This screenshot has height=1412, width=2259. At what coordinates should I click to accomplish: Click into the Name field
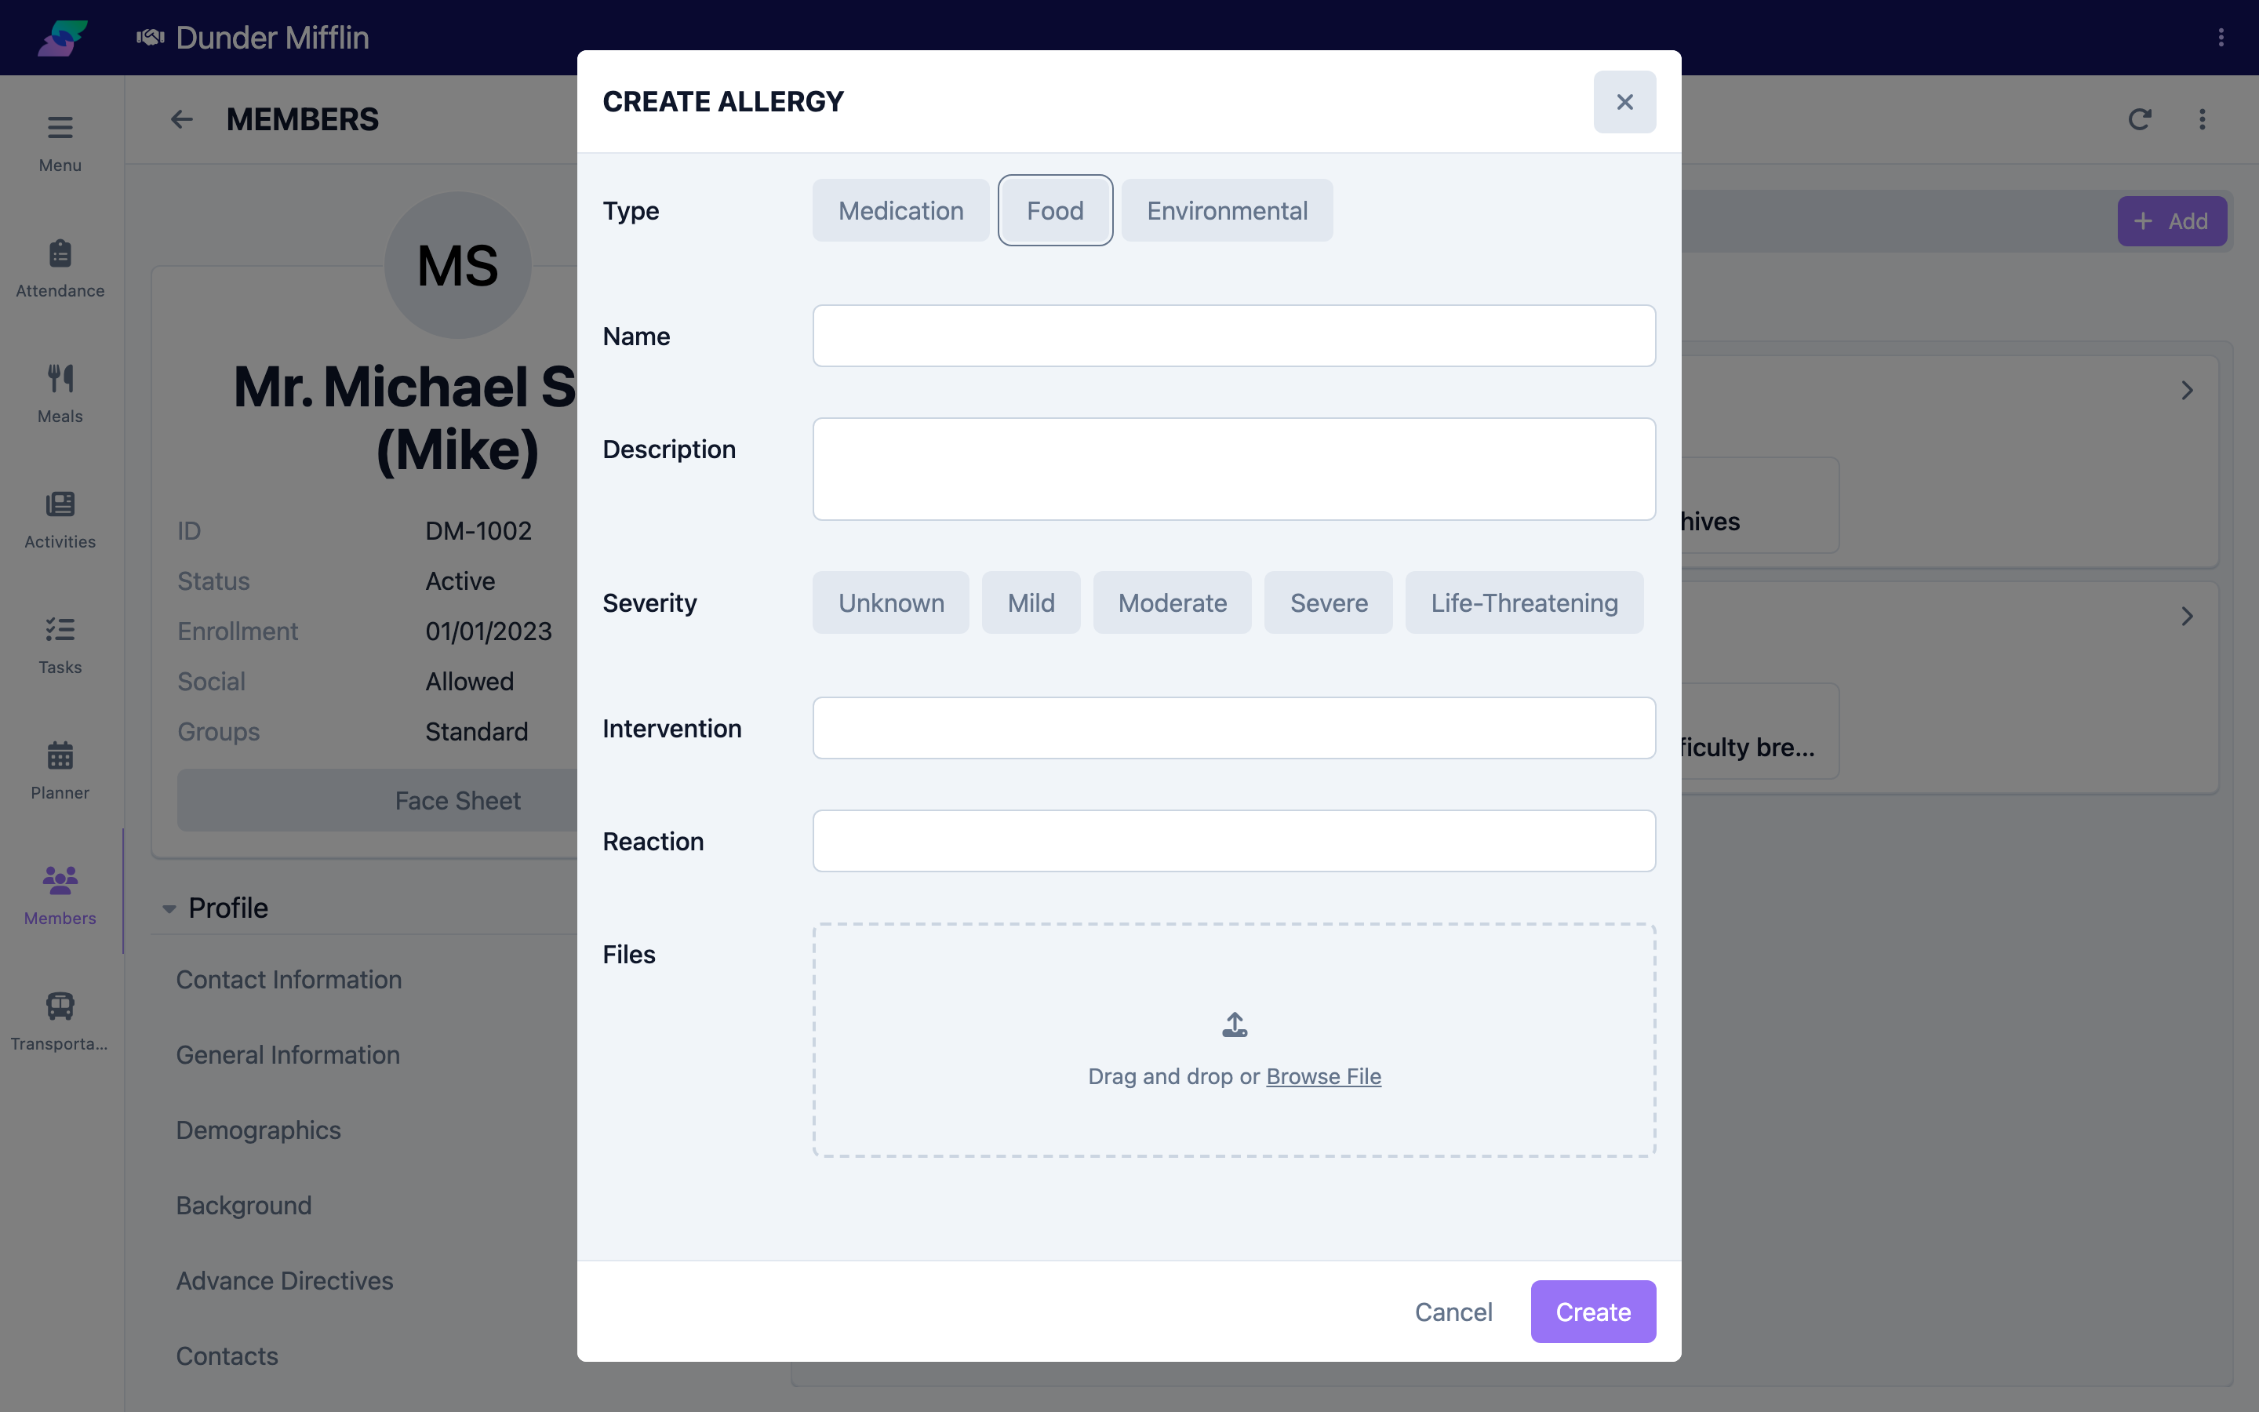click(x=1234, y=335)
